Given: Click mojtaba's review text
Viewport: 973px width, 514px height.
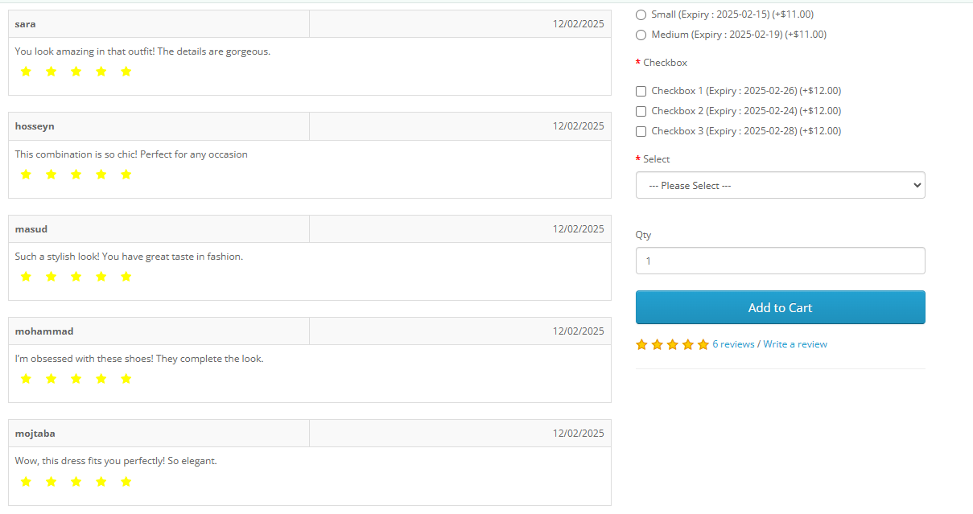Looking at the screenshot, I should point(116,461).
